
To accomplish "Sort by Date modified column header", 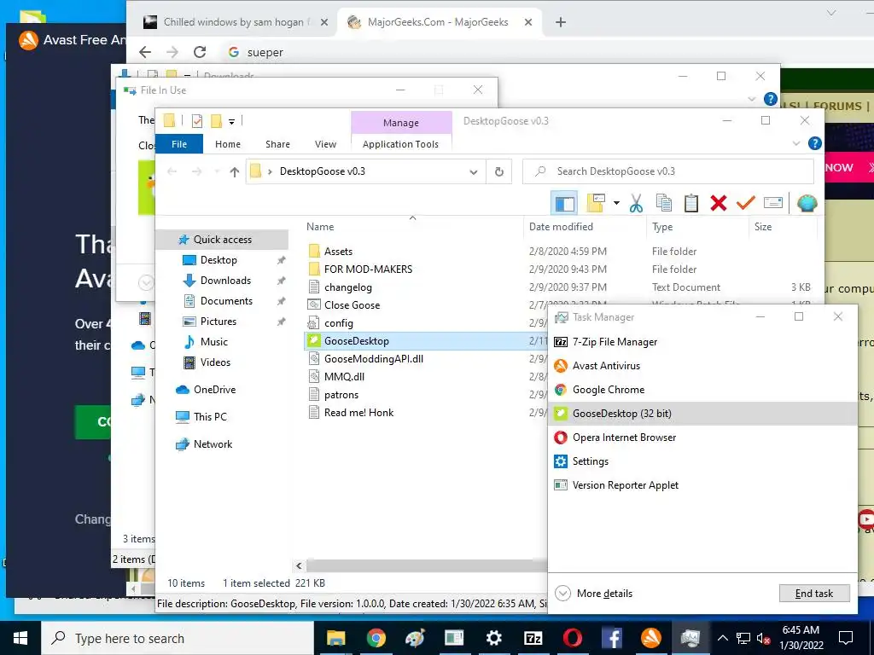I will point(561,227).
